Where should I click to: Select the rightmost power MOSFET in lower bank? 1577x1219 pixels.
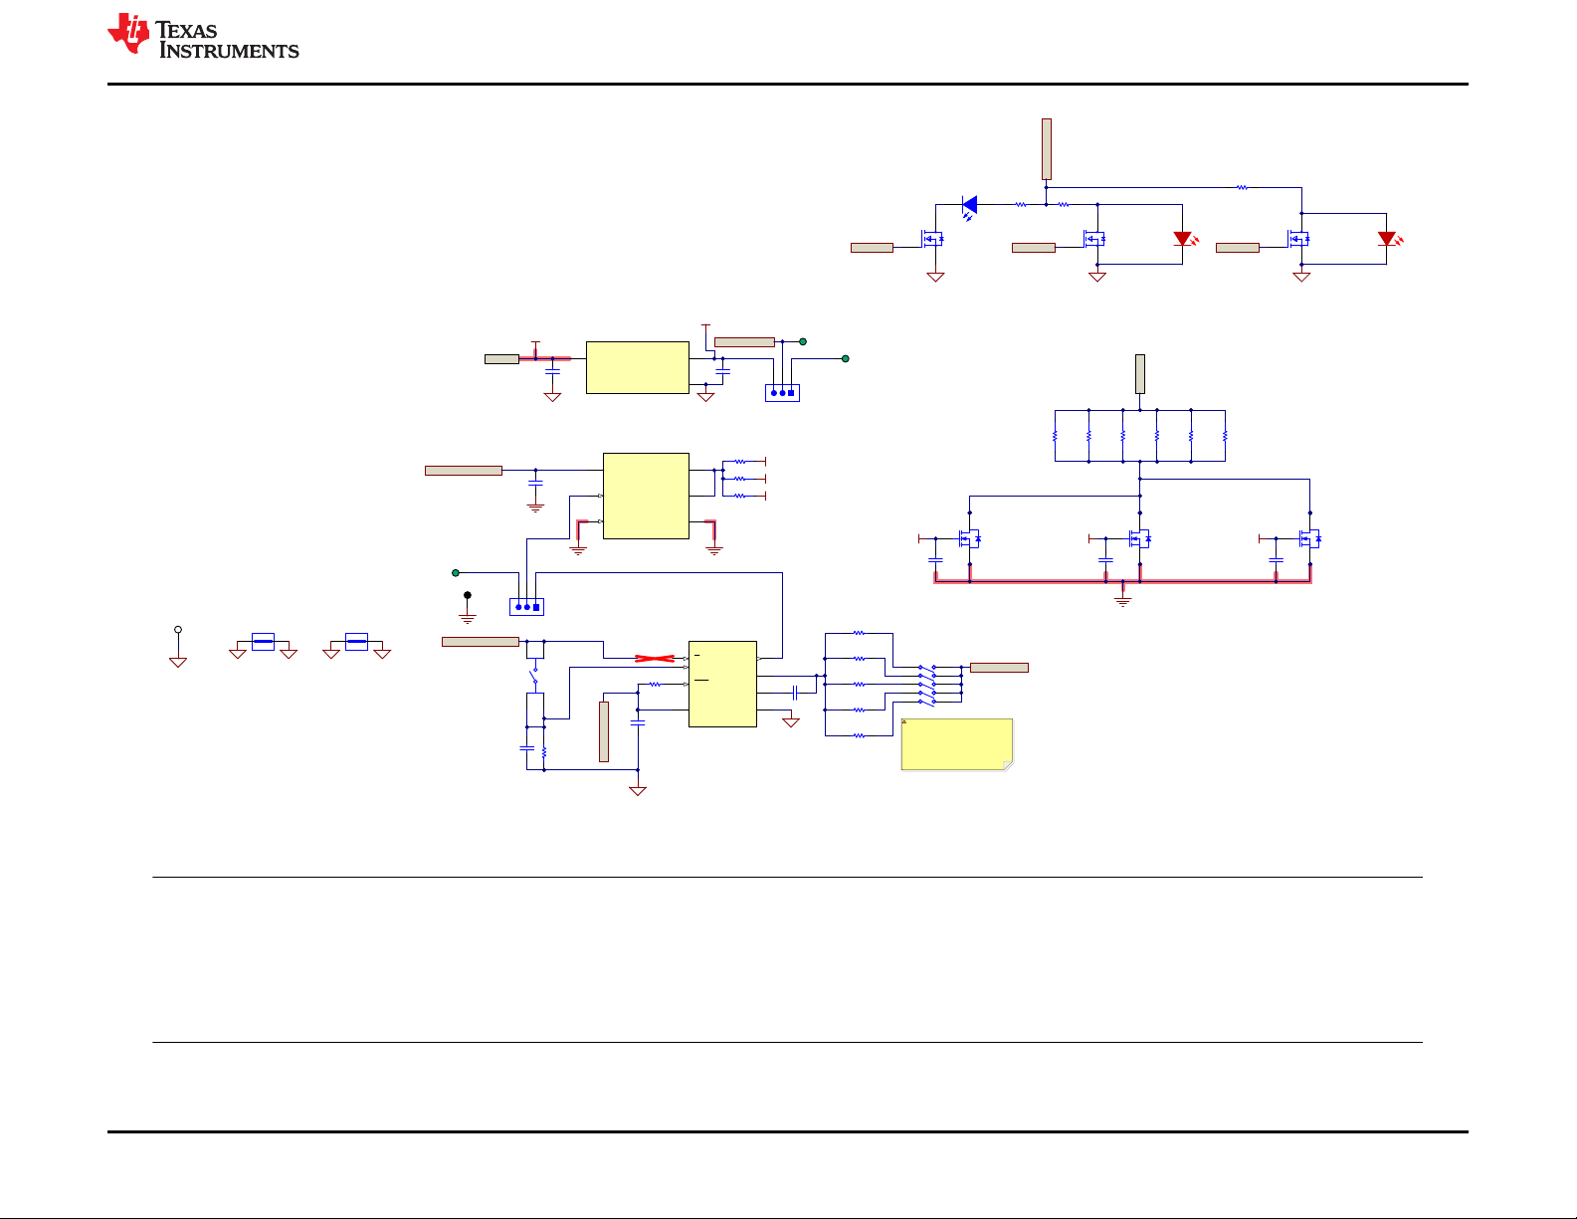click(x=1308, y=539)
